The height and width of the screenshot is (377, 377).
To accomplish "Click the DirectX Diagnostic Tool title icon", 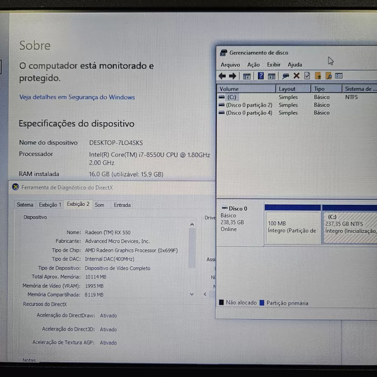I will 15,187.
